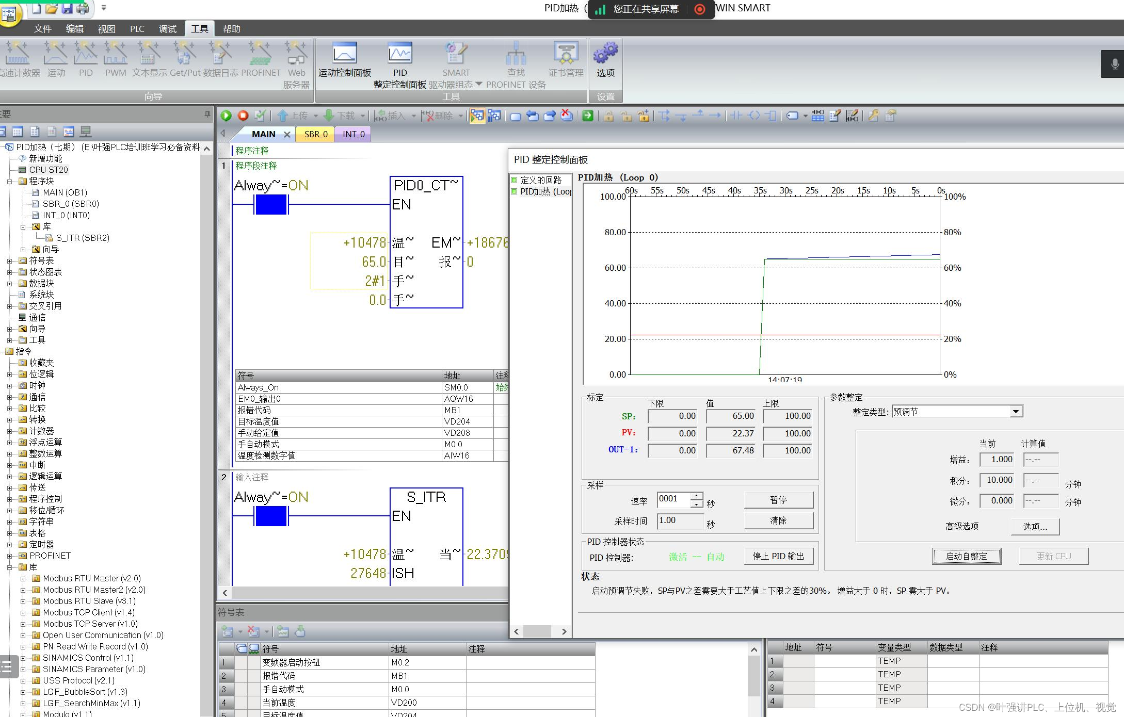The image size is (1124, 717).
Task: Click the 启动自整定 button
Action: [966, 556]
